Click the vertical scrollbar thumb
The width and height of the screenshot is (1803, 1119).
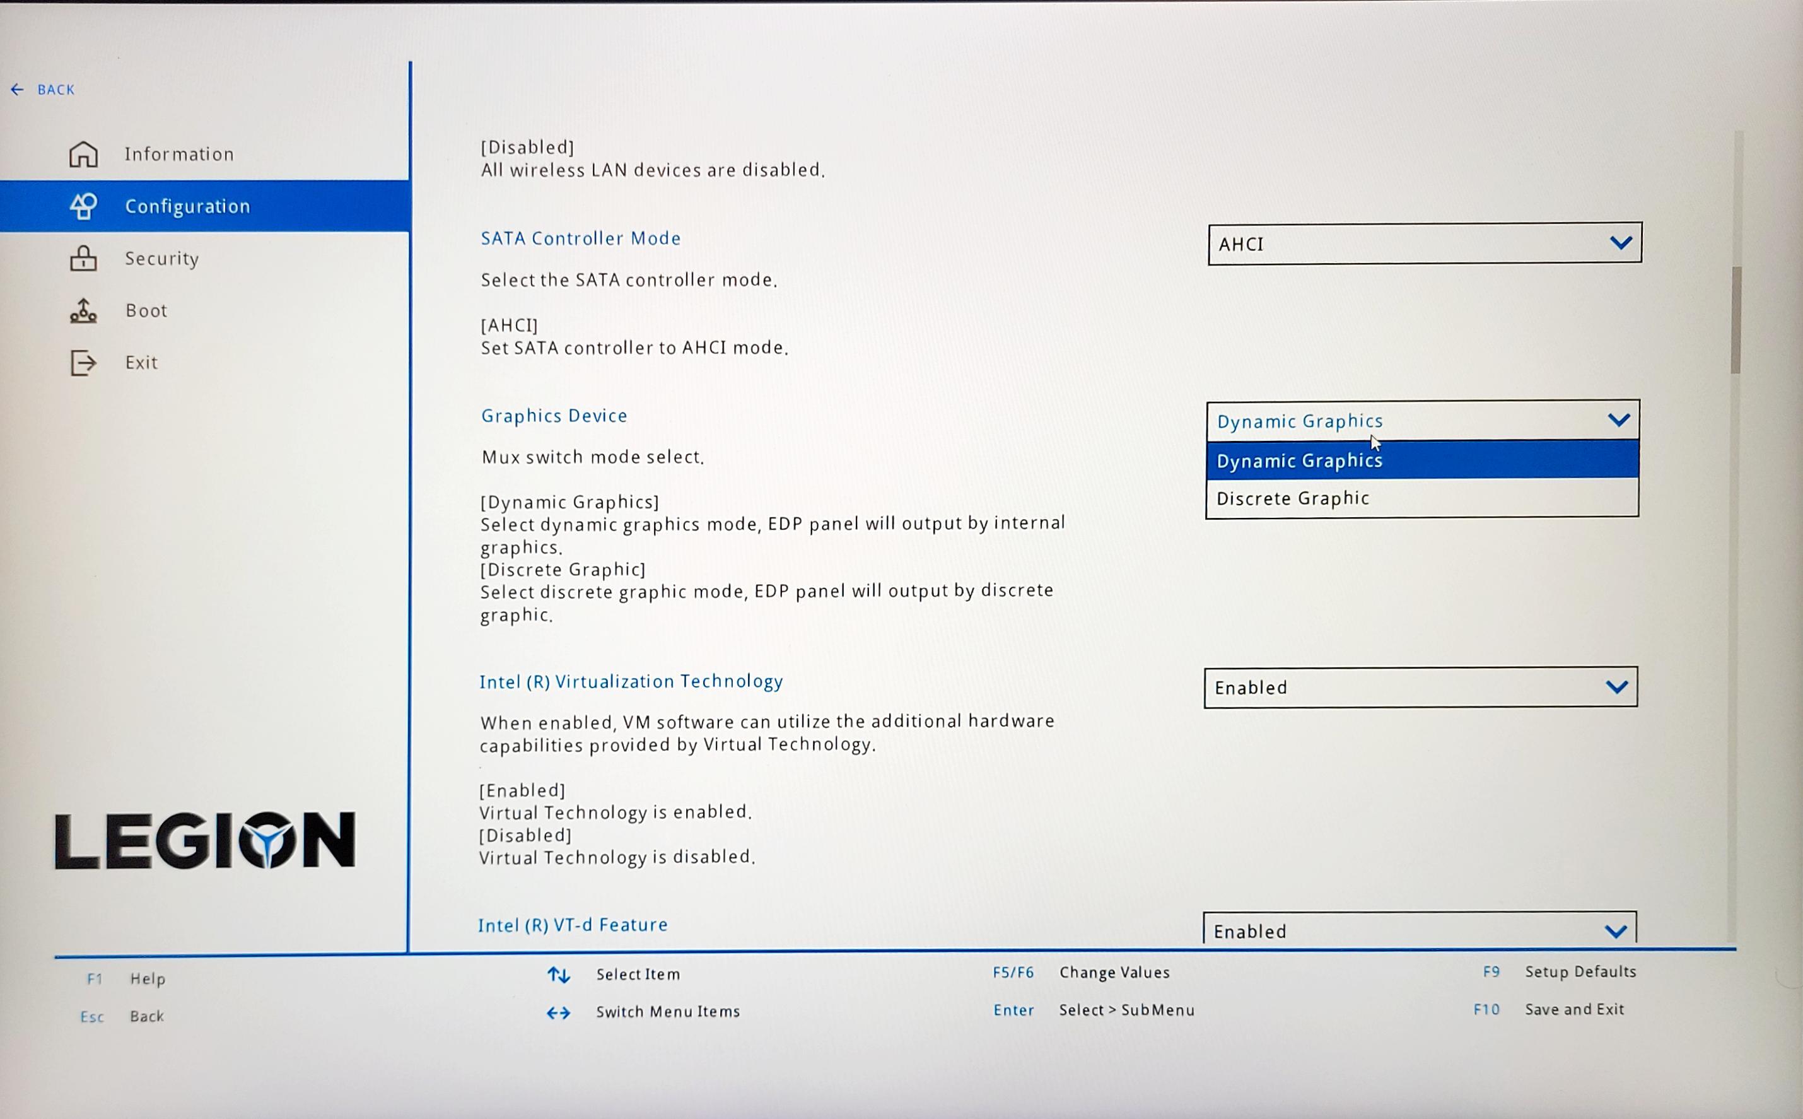coord(1736,320)
